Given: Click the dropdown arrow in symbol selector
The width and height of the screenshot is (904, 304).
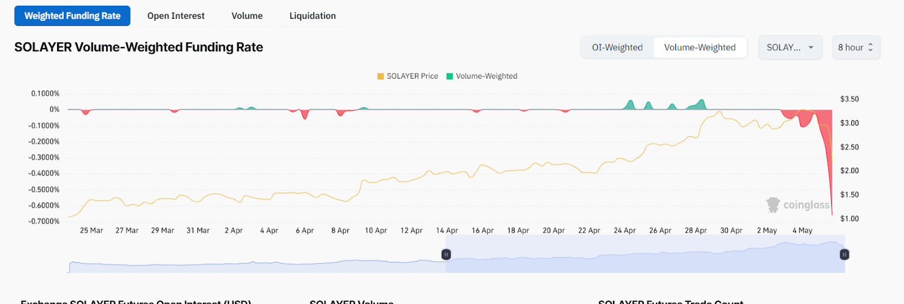Looking at the screenshot, I should coord(811,47).
